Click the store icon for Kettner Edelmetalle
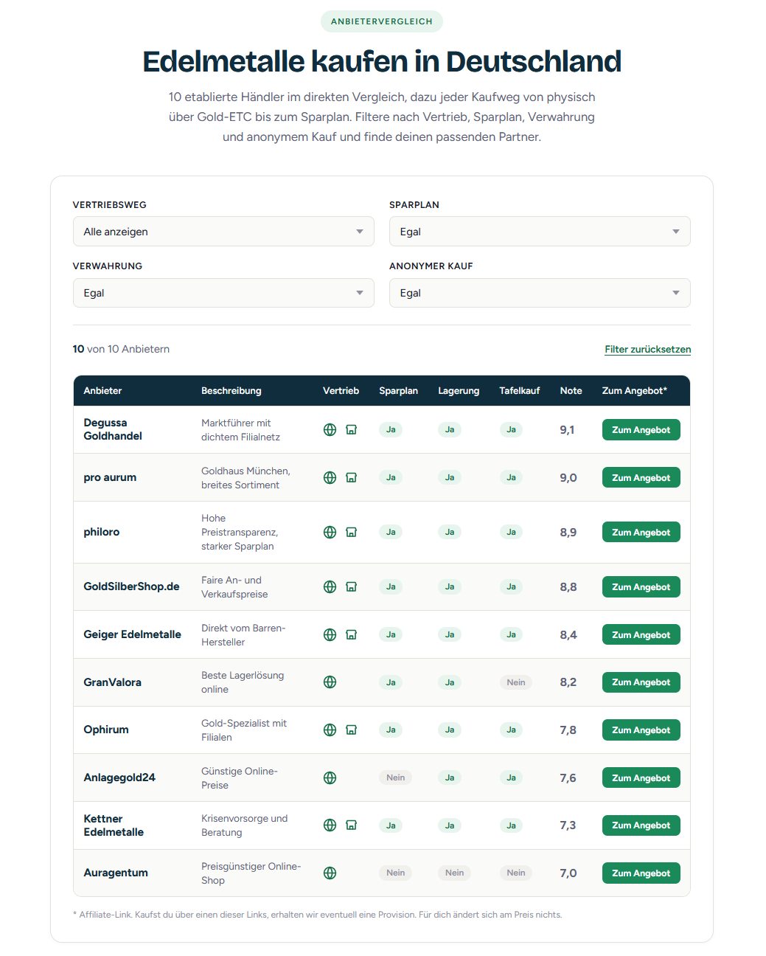This screenshot has width=766, height=956. tap(352, 825)
